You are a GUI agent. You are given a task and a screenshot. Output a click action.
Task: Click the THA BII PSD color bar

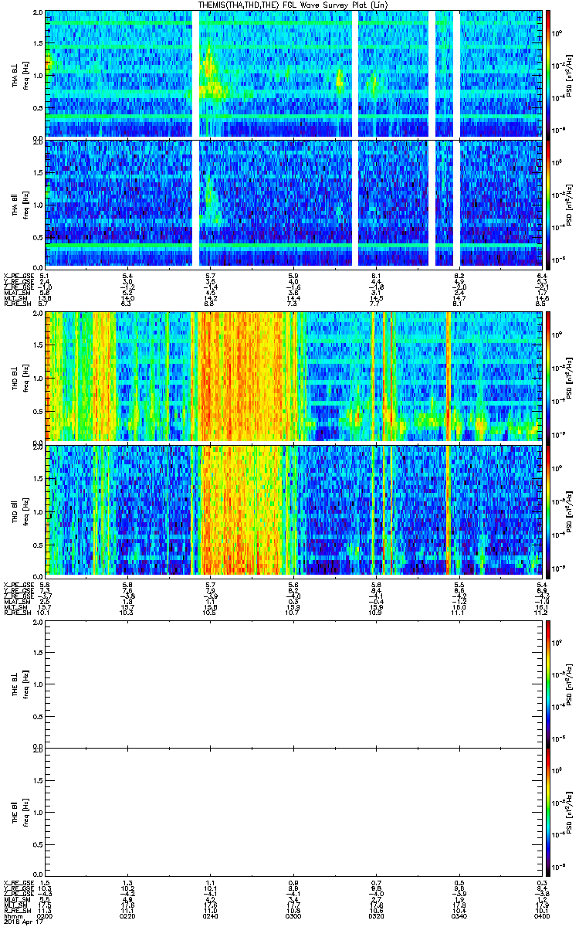pyautogui.click(x=549, y=203)
